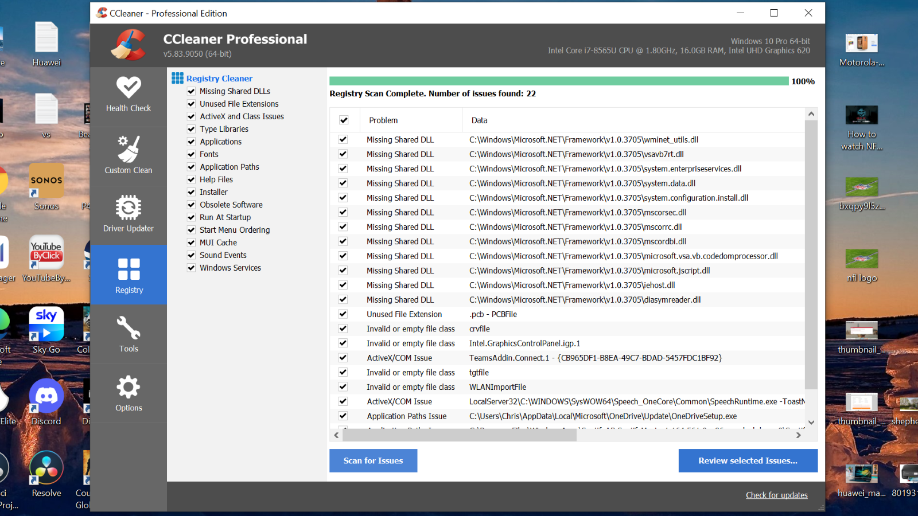Toggle Sound Events checkbox
Screen dimensions: 918x516
tap(191, 255)
